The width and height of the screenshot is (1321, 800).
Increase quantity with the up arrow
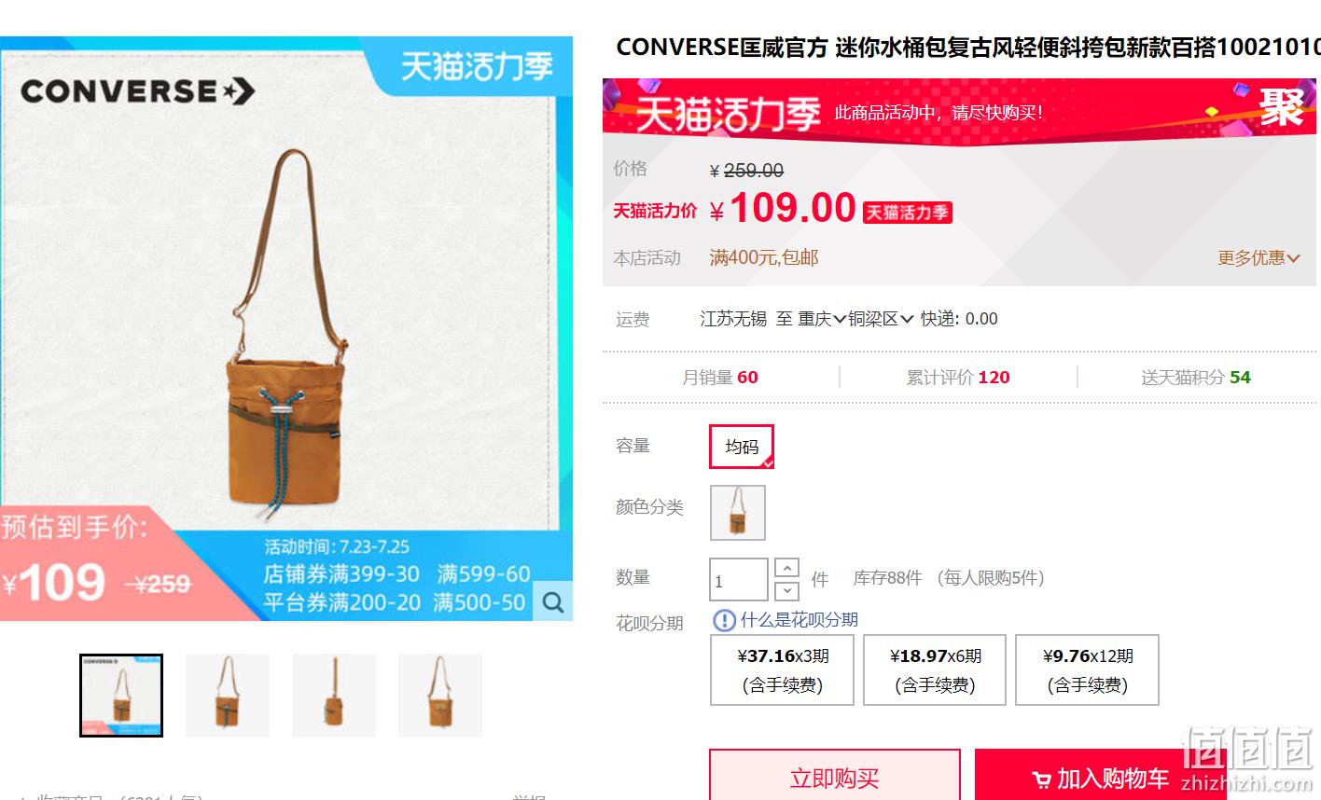(x=786, y=568)
